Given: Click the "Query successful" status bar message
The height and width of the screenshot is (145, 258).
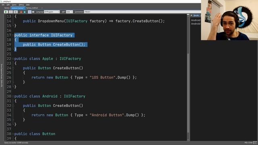Looking at the screenshot, I should (x=16, y=143).
